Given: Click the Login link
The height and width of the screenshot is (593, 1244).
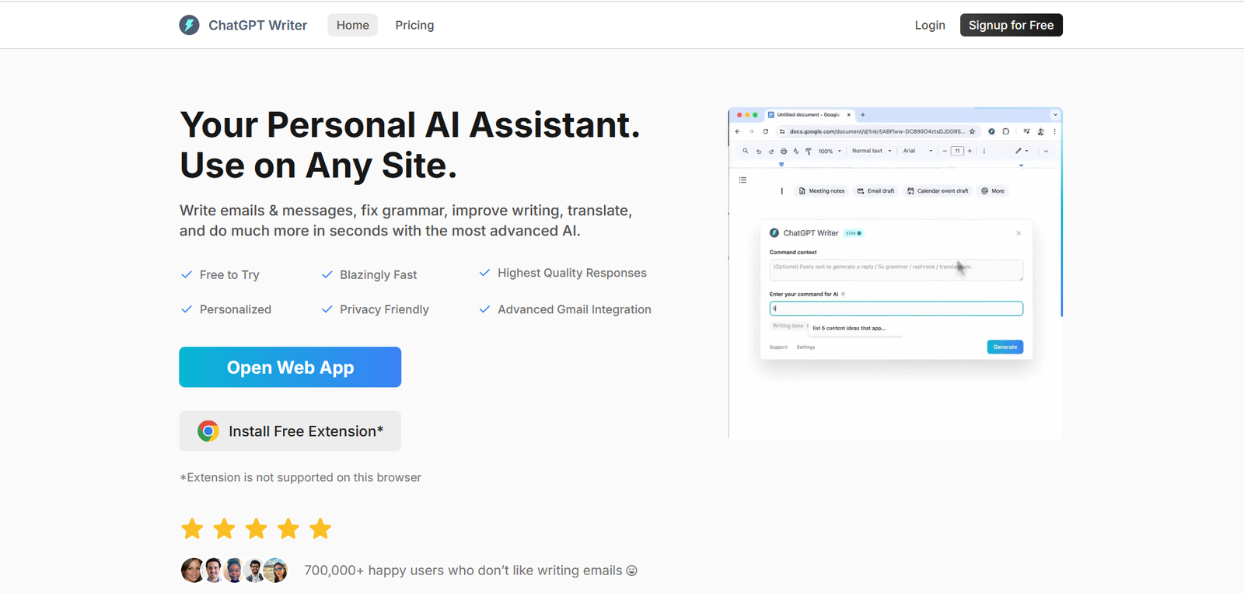Looking at the screenshot, I should 930,25.
